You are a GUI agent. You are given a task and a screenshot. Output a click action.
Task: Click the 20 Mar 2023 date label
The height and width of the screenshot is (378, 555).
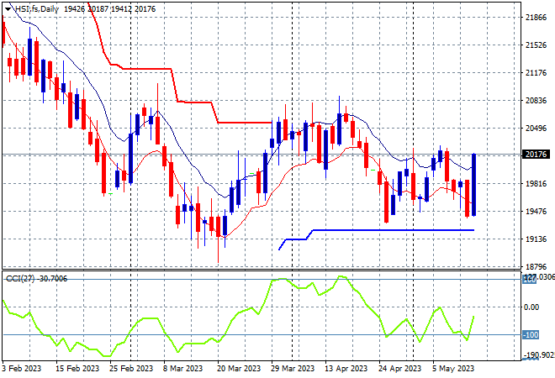pyautogui.click(x=239, y=369)
